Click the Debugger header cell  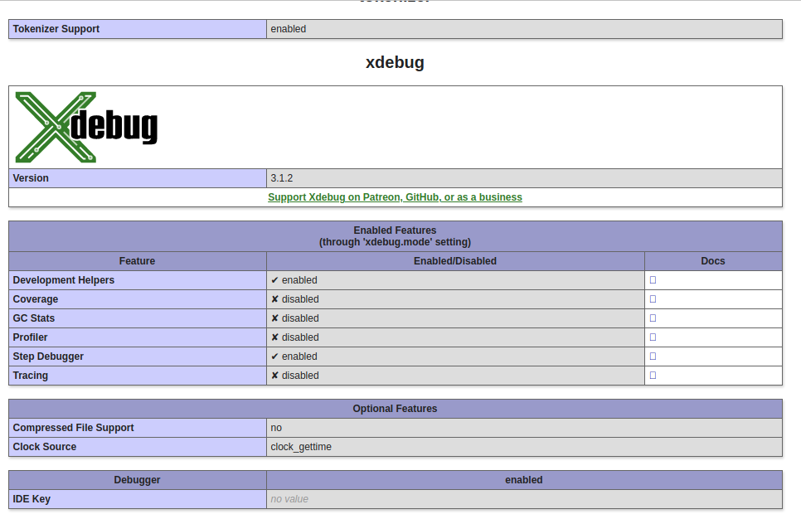138,480
